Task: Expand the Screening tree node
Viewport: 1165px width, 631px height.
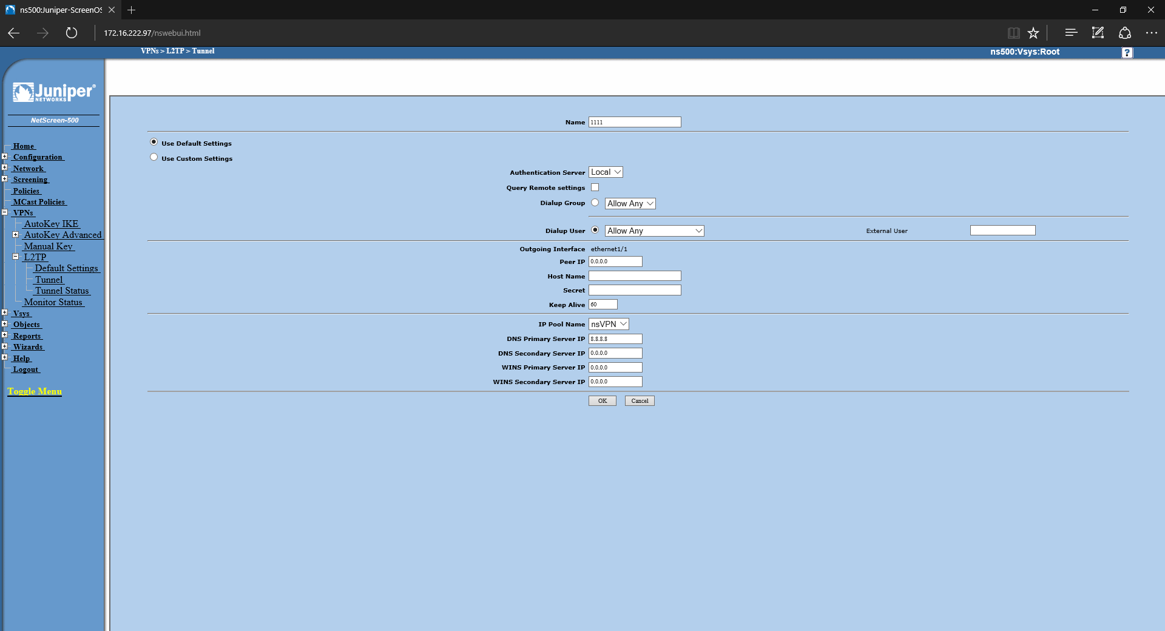Action: point(5,179)
